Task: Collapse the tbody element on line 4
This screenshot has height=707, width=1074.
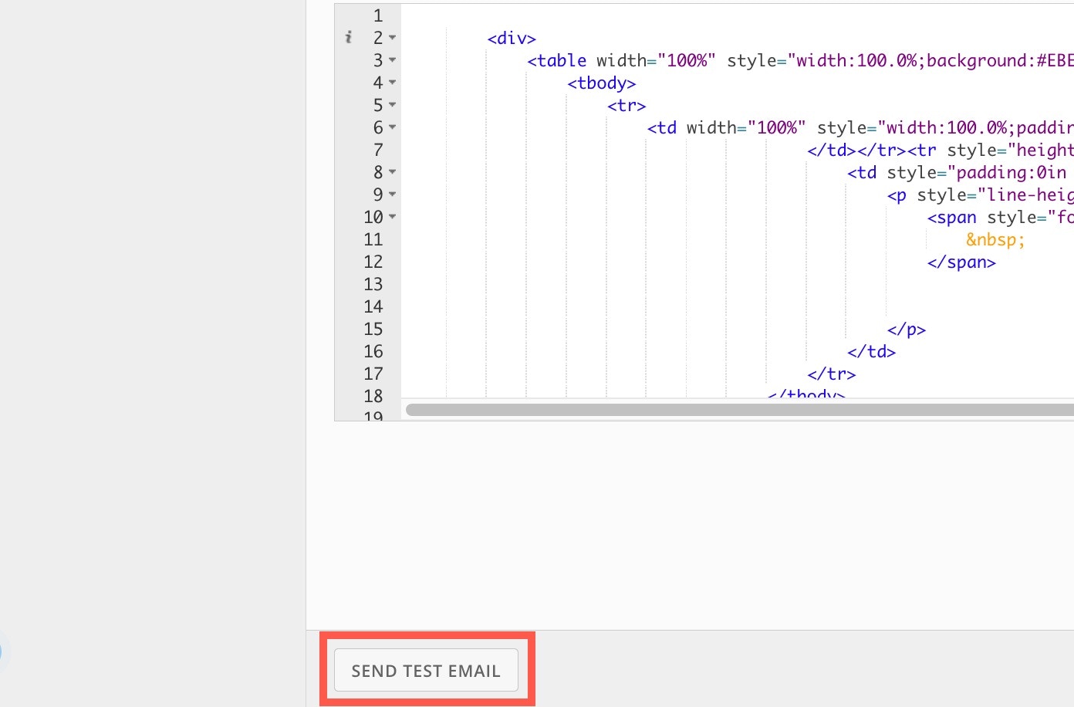Action: [391, 83]
